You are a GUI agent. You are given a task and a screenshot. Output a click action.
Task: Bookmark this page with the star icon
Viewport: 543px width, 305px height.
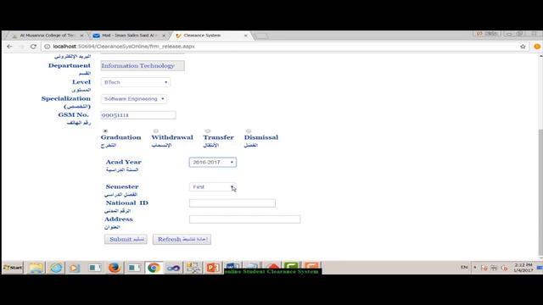(x=523, y=47)
